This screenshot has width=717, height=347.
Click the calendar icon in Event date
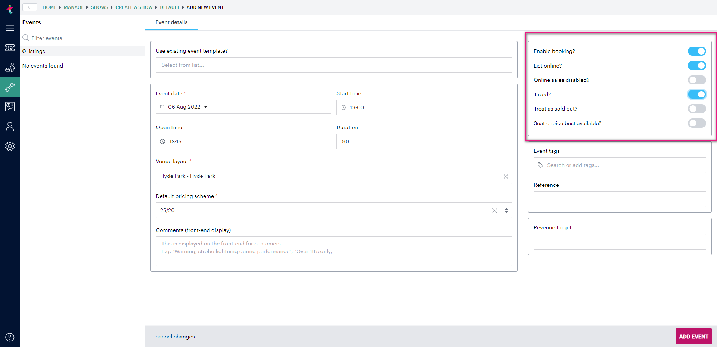[x=162, y=107]
